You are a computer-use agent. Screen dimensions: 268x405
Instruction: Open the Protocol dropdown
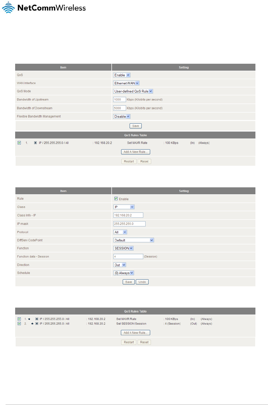120,232
